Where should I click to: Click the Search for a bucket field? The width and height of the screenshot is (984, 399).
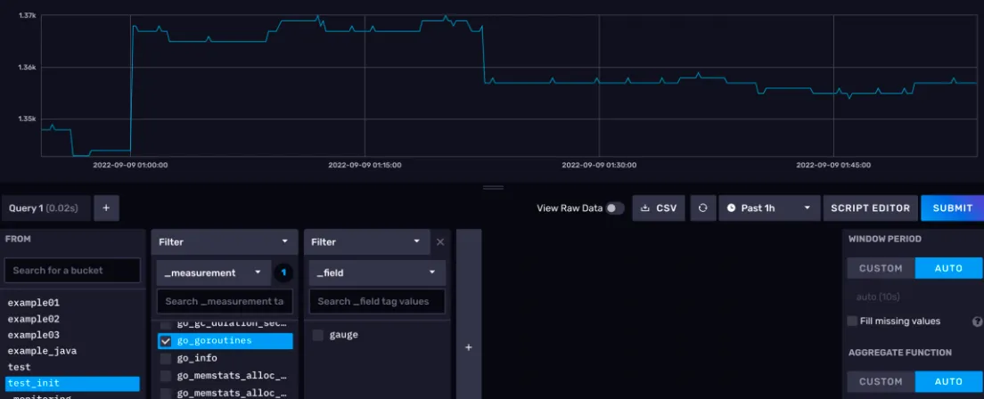(72, 270)
